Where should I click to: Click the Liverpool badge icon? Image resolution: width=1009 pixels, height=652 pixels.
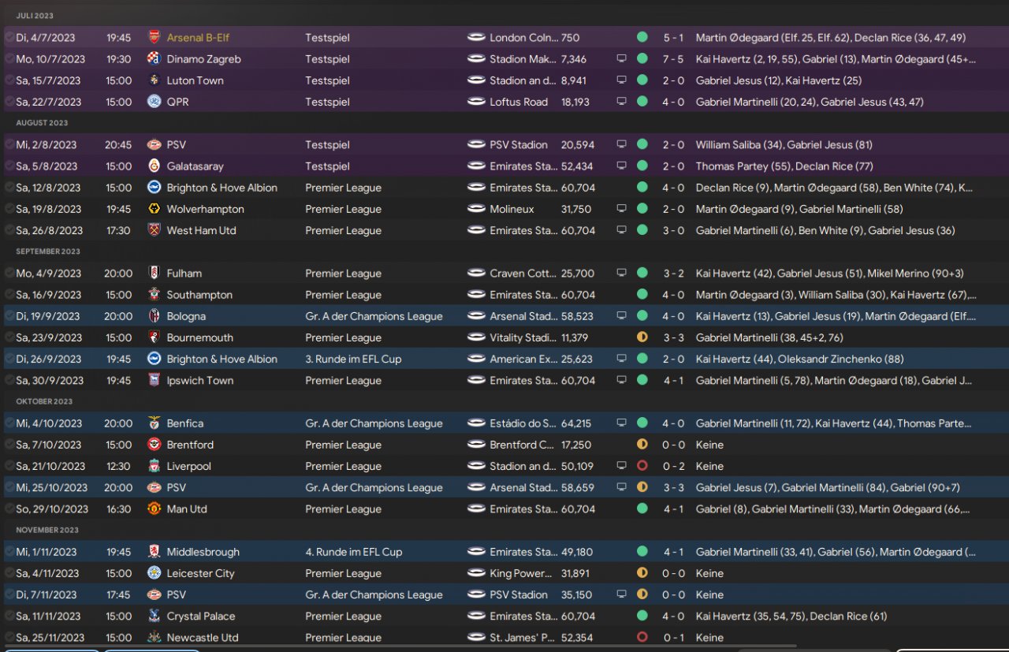tap(154, 466)
